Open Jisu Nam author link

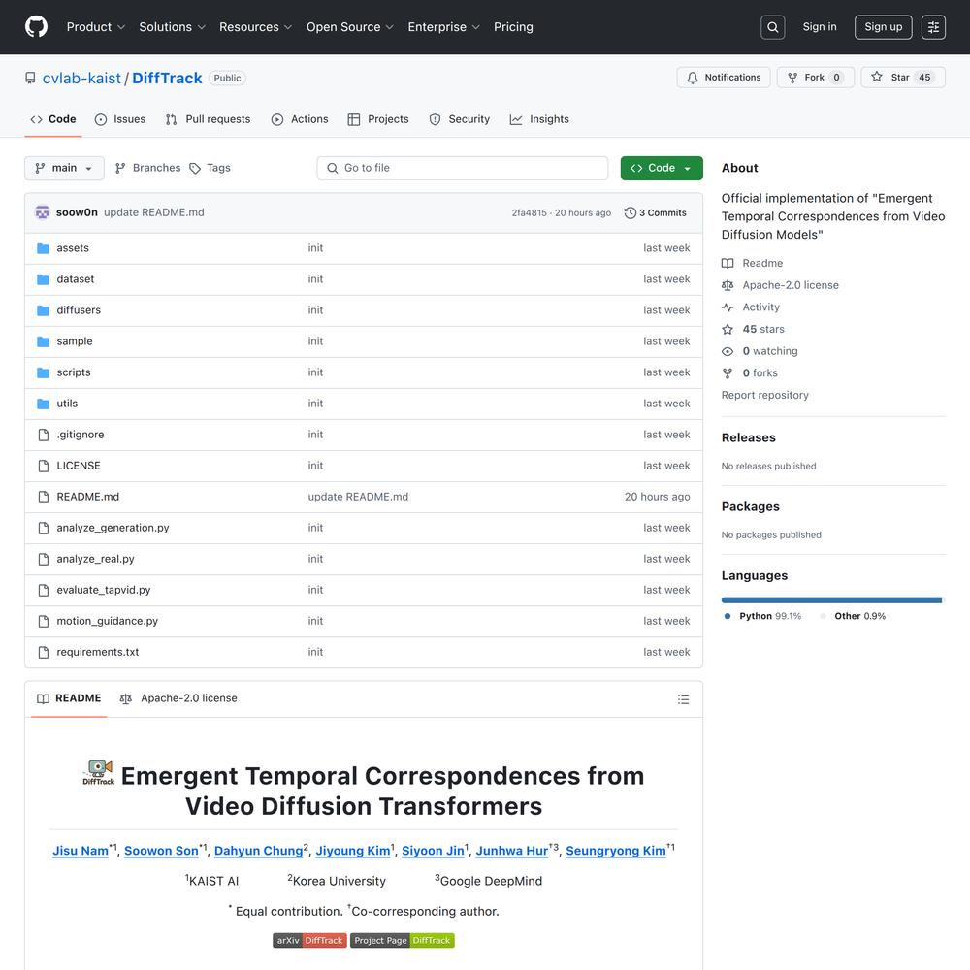point(81,851)
